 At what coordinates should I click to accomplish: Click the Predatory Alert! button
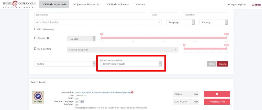click(217, 102)
